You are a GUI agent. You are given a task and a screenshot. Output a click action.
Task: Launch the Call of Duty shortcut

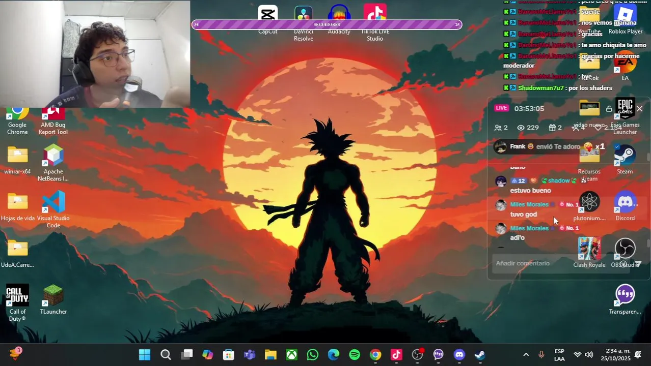(17, 303)
